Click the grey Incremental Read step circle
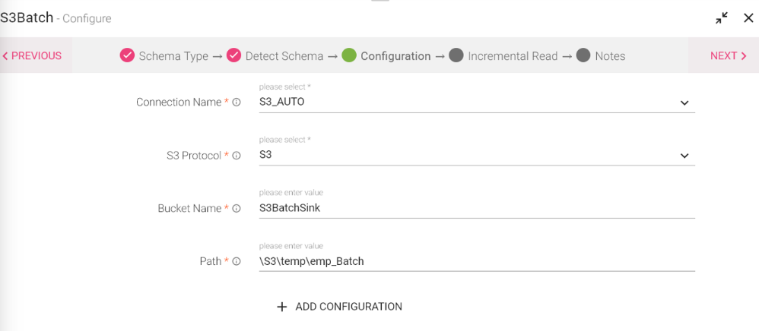 [x=456, y=55]
